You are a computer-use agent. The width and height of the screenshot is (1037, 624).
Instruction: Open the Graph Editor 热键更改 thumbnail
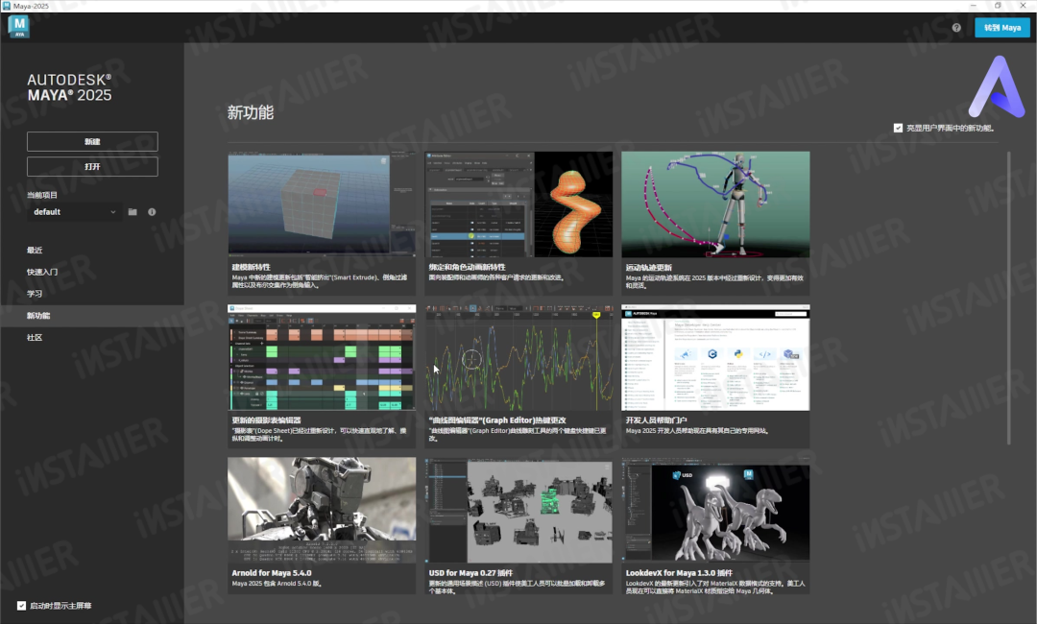pos(518,358)
